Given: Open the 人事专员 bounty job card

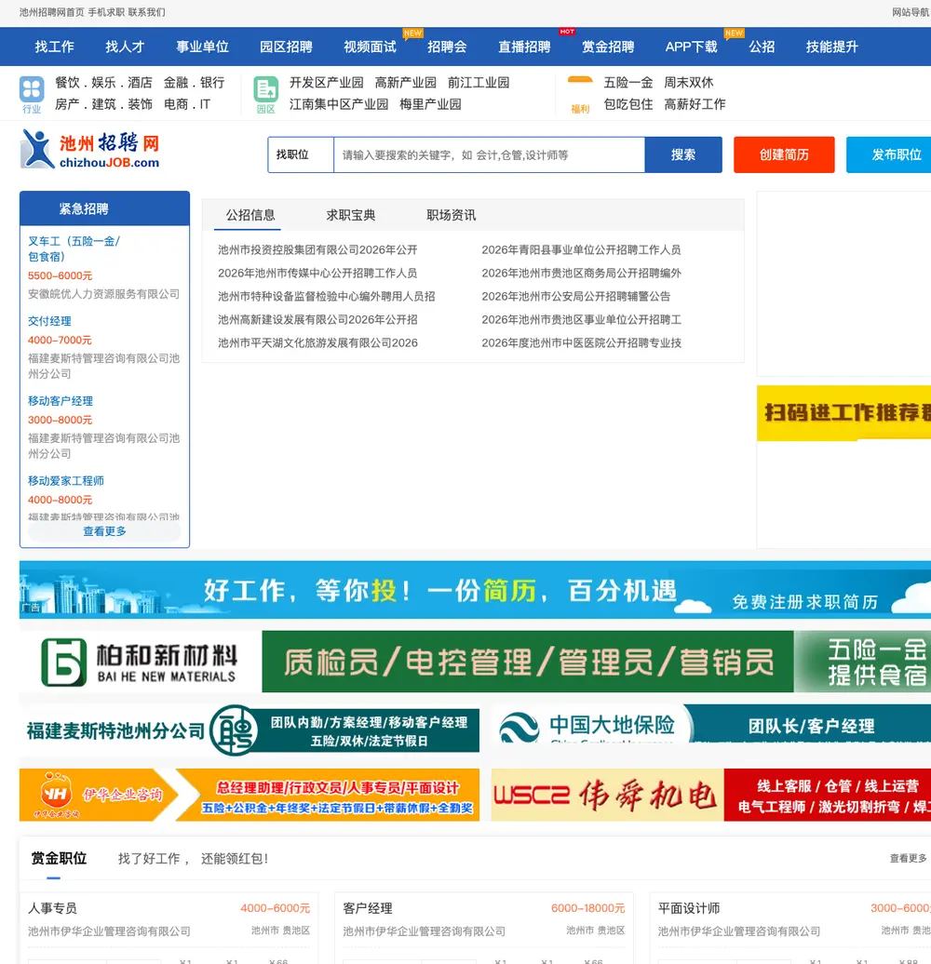Looking at the screenshot, I should (169, 929).
